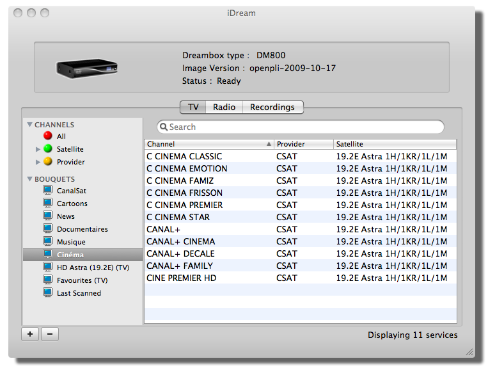Viewport: 488px width, 368px height.
Task: Focus the Search field
Action: point(301,127)
